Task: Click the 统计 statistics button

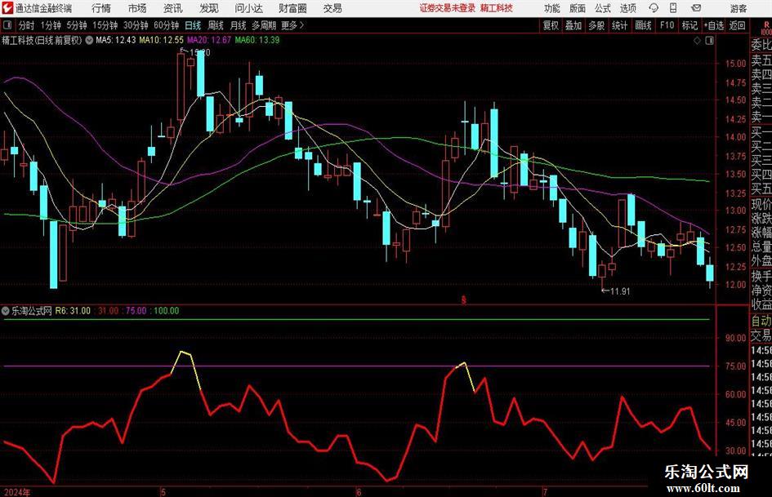Action: (x=620, y=25)
